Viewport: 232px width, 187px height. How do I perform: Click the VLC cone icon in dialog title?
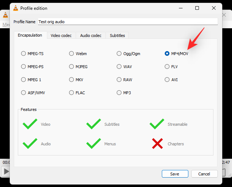click(x=16, y=8)
